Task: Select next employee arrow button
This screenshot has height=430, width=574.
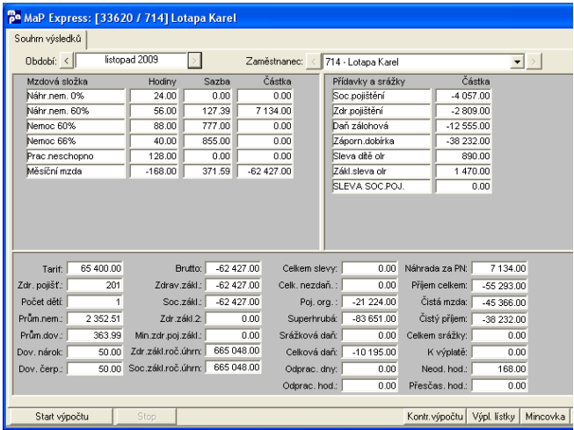Action: 534,62
